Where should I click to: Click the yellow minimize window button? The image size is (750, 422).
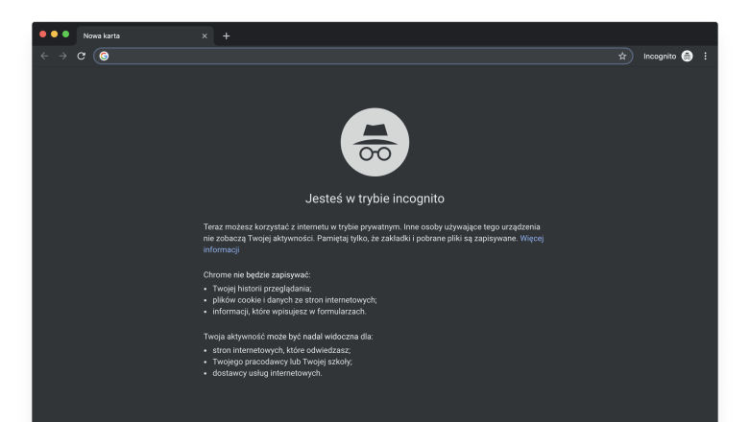(54, 34)
